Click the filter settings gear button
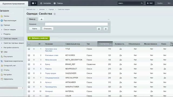 click(x=99, y=29)
